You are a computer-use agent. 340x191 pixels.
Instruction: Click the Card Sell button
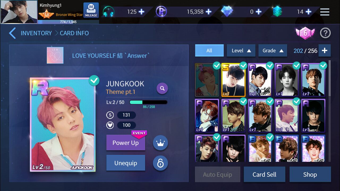pos(264,175)
